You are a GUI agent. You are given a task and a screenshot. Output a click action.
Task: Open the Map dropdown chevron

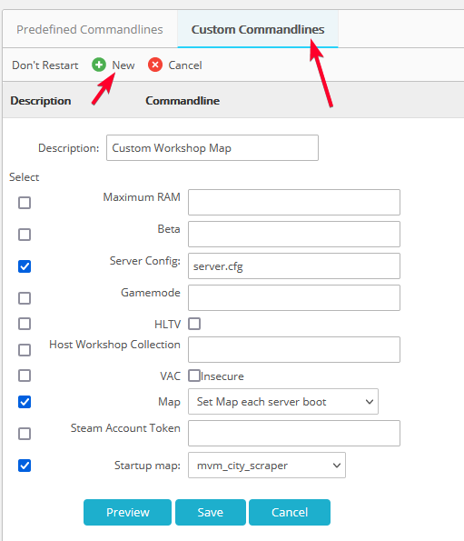pyautogui.click(x=370, y=402)
